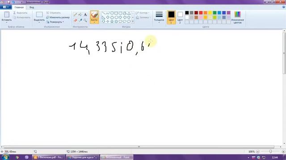Screen dimensions: 286x160
Task: Click the Кисти brushes button
Action: 94,17
